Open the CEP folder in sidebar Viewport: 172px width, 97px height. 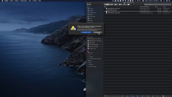coord(90,19)
